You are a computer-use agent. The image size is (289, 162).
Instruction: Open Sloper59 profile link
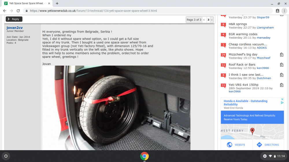coord(263,18)
